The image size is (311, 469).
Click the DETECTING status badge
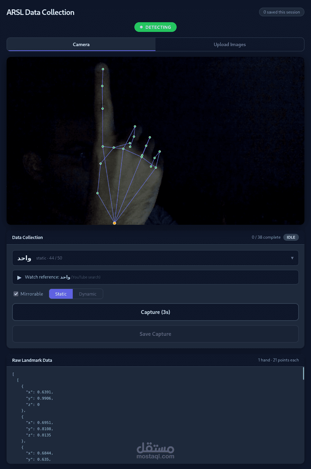pos(155,27)
